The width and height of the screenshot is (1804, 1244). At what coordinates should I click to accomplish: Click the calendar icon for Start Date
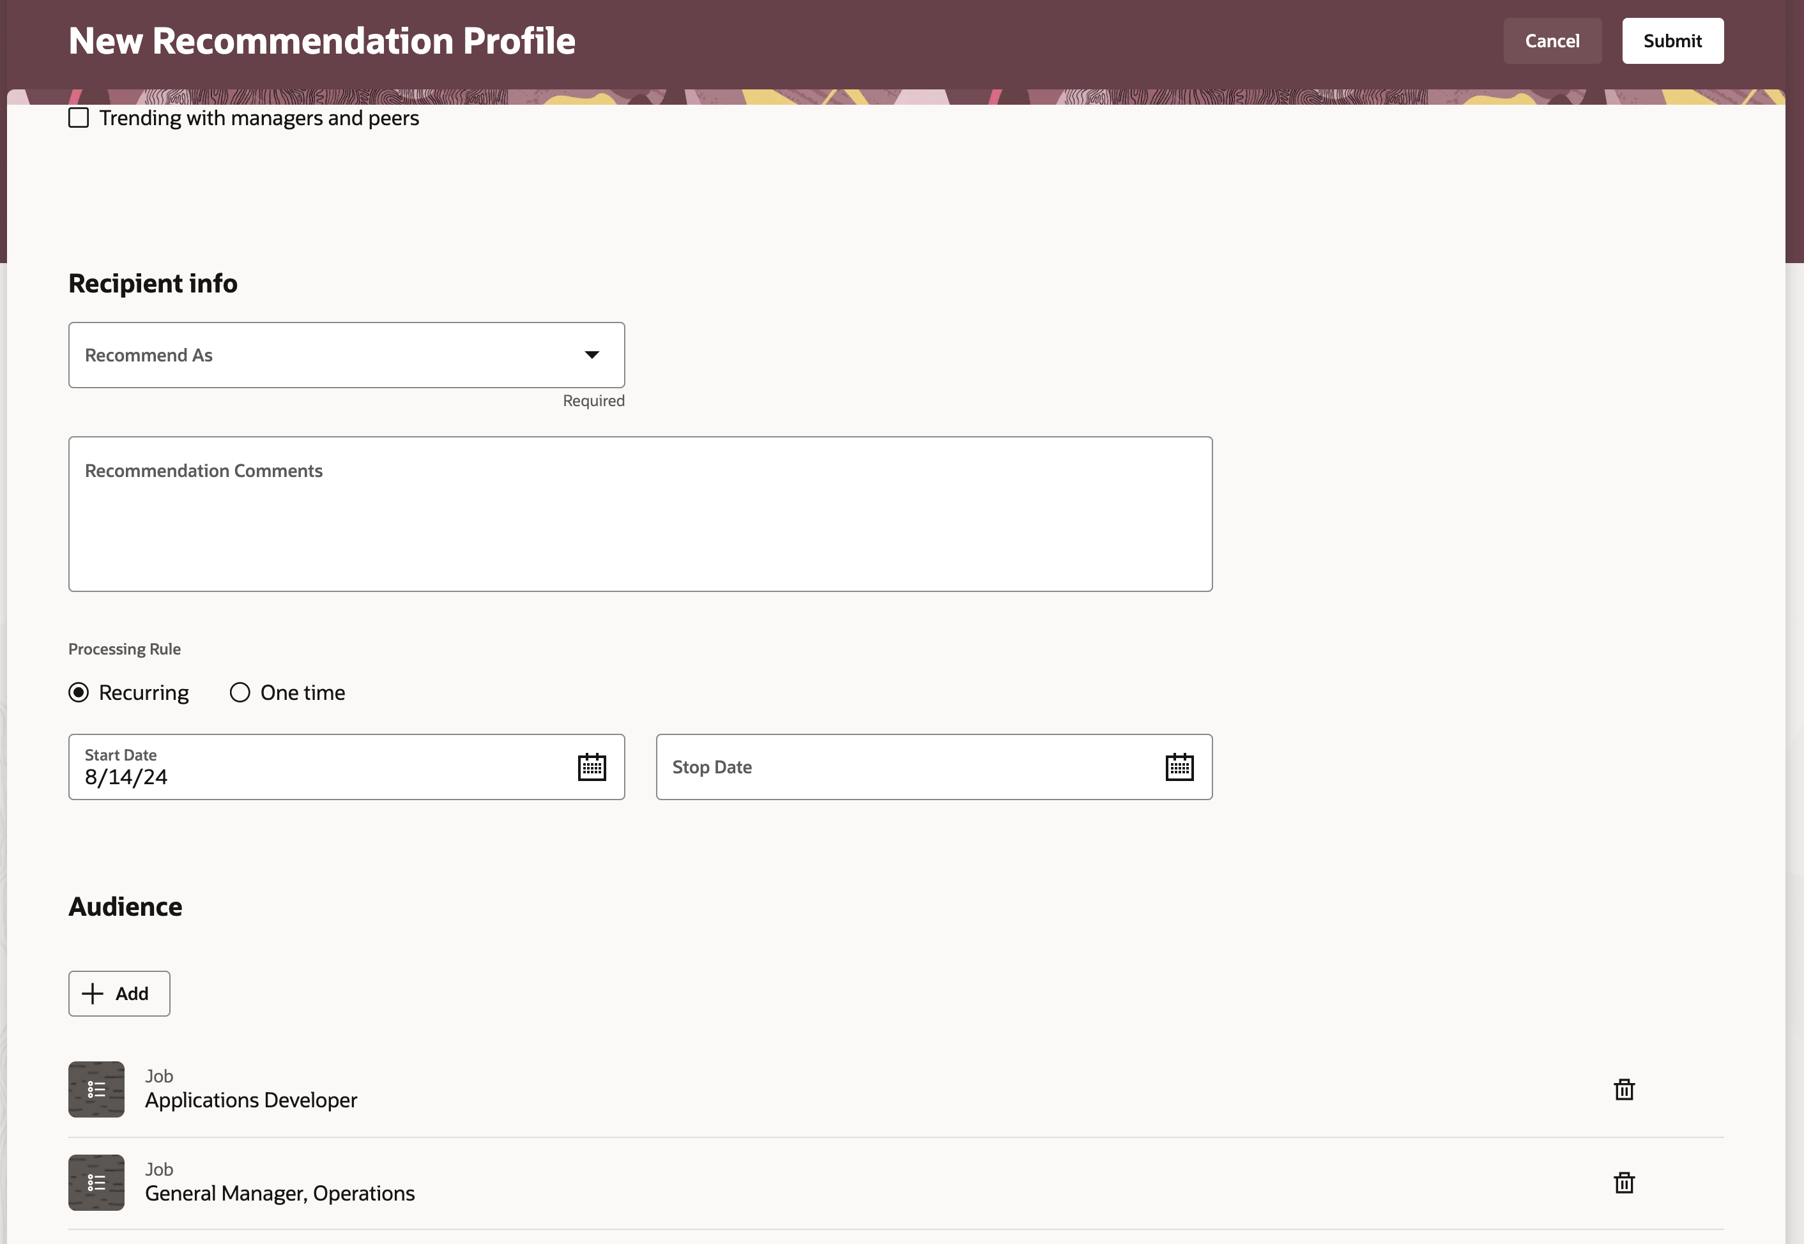592,766
